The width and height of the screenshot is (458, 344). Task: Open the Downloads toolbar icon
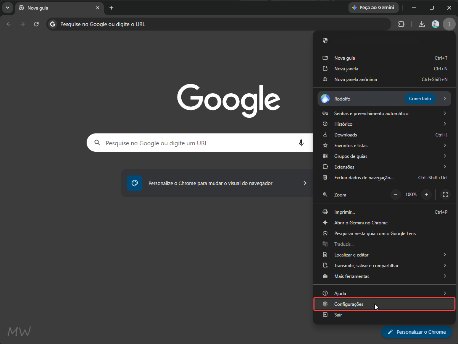pyautogui.click(x=422, y=24)
